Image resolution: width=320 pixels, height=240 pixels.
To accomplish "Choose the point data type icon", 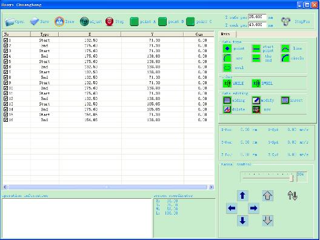I will pos(227,48).
